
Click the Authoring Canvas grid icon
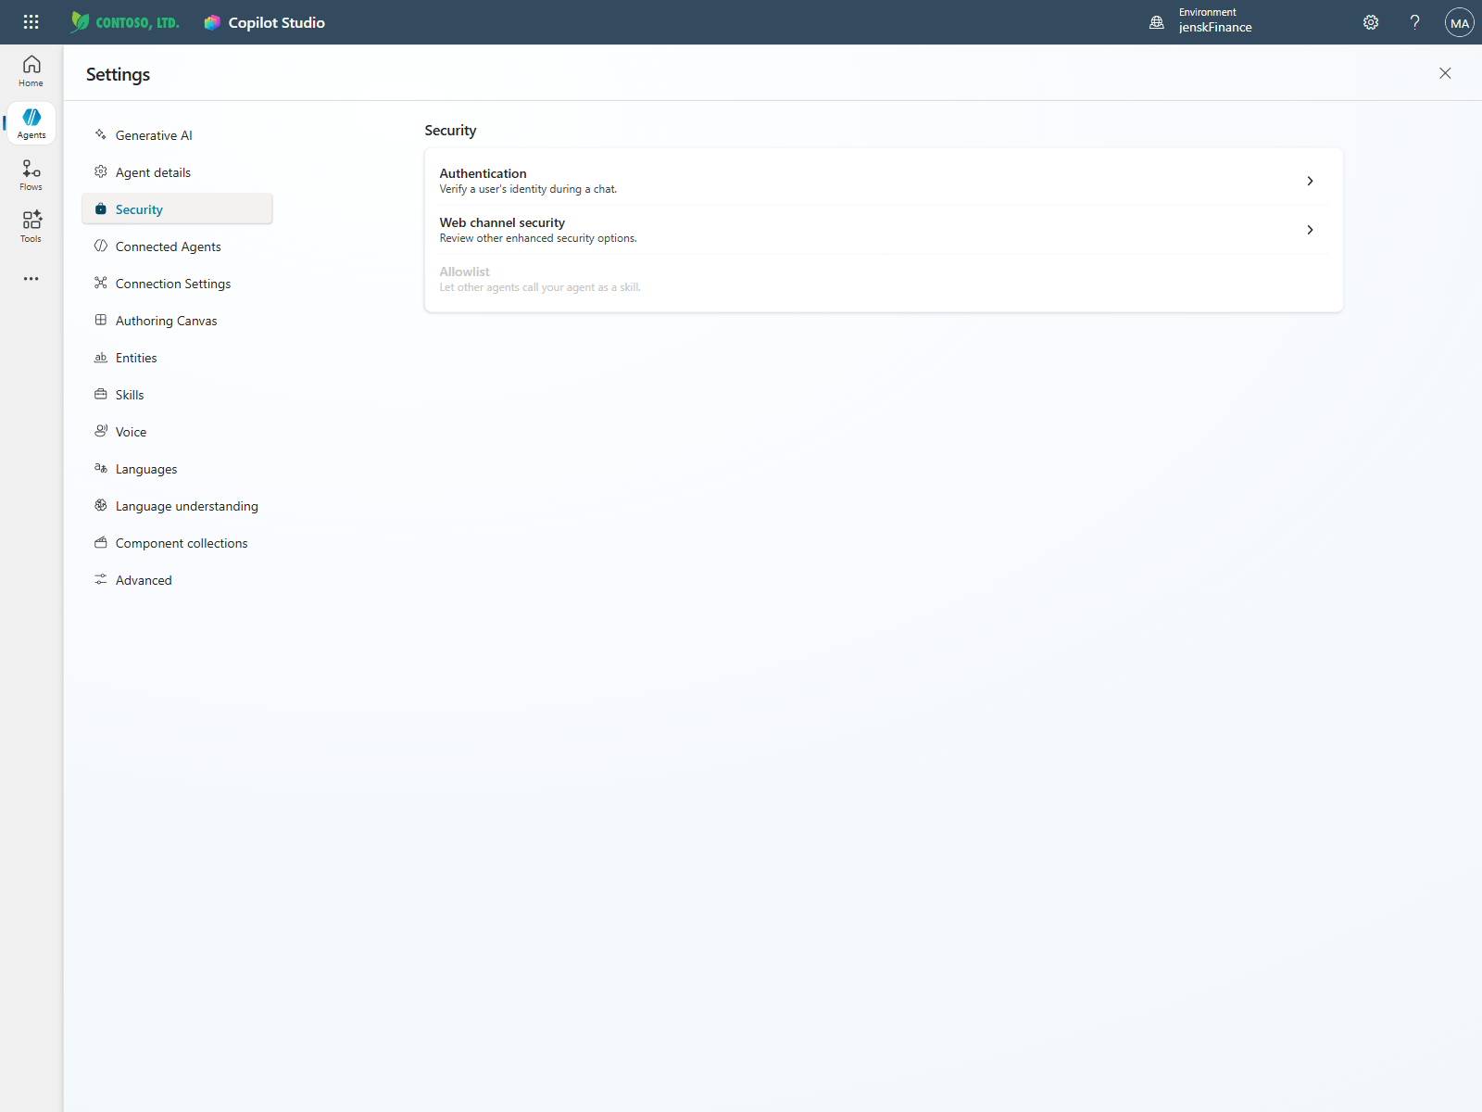click(x=101, y=321)
